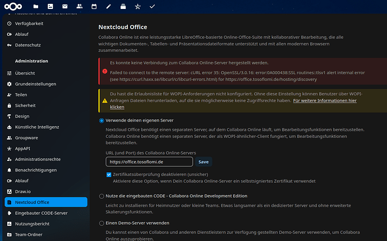The width and height of the screenshot is (387, 241).
Task: Open the star app icon in top bar
Action: click(138, 6)
